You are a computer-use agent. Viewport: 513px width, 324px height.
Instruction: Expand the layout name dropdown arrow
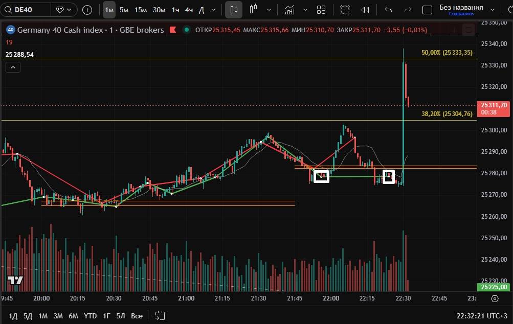tap(492, 10)
